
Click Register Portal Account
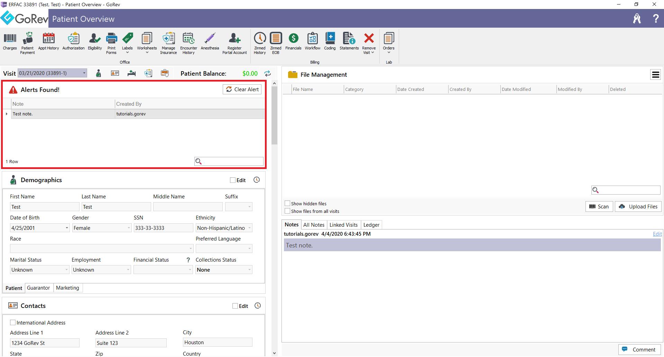[234, 43]
